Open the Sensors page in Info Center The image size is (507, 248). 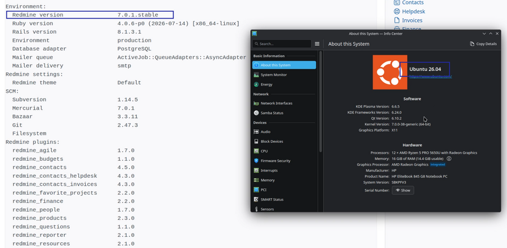[284, 209]
